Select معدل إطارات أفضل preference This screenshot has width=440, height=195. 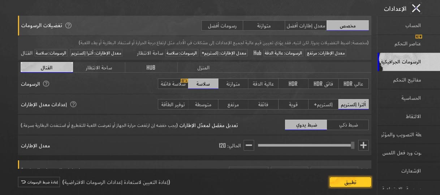(x=306, y=26)
